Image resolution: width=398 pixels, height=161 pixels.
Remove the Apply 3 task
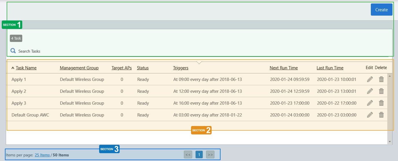(x=381, y=103)
